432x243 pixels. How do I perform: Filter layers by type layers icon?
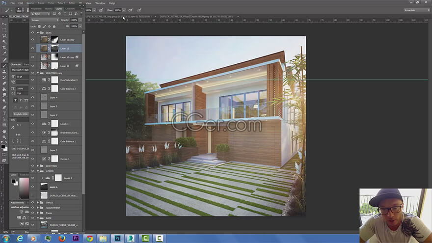[x=65, y=14]
